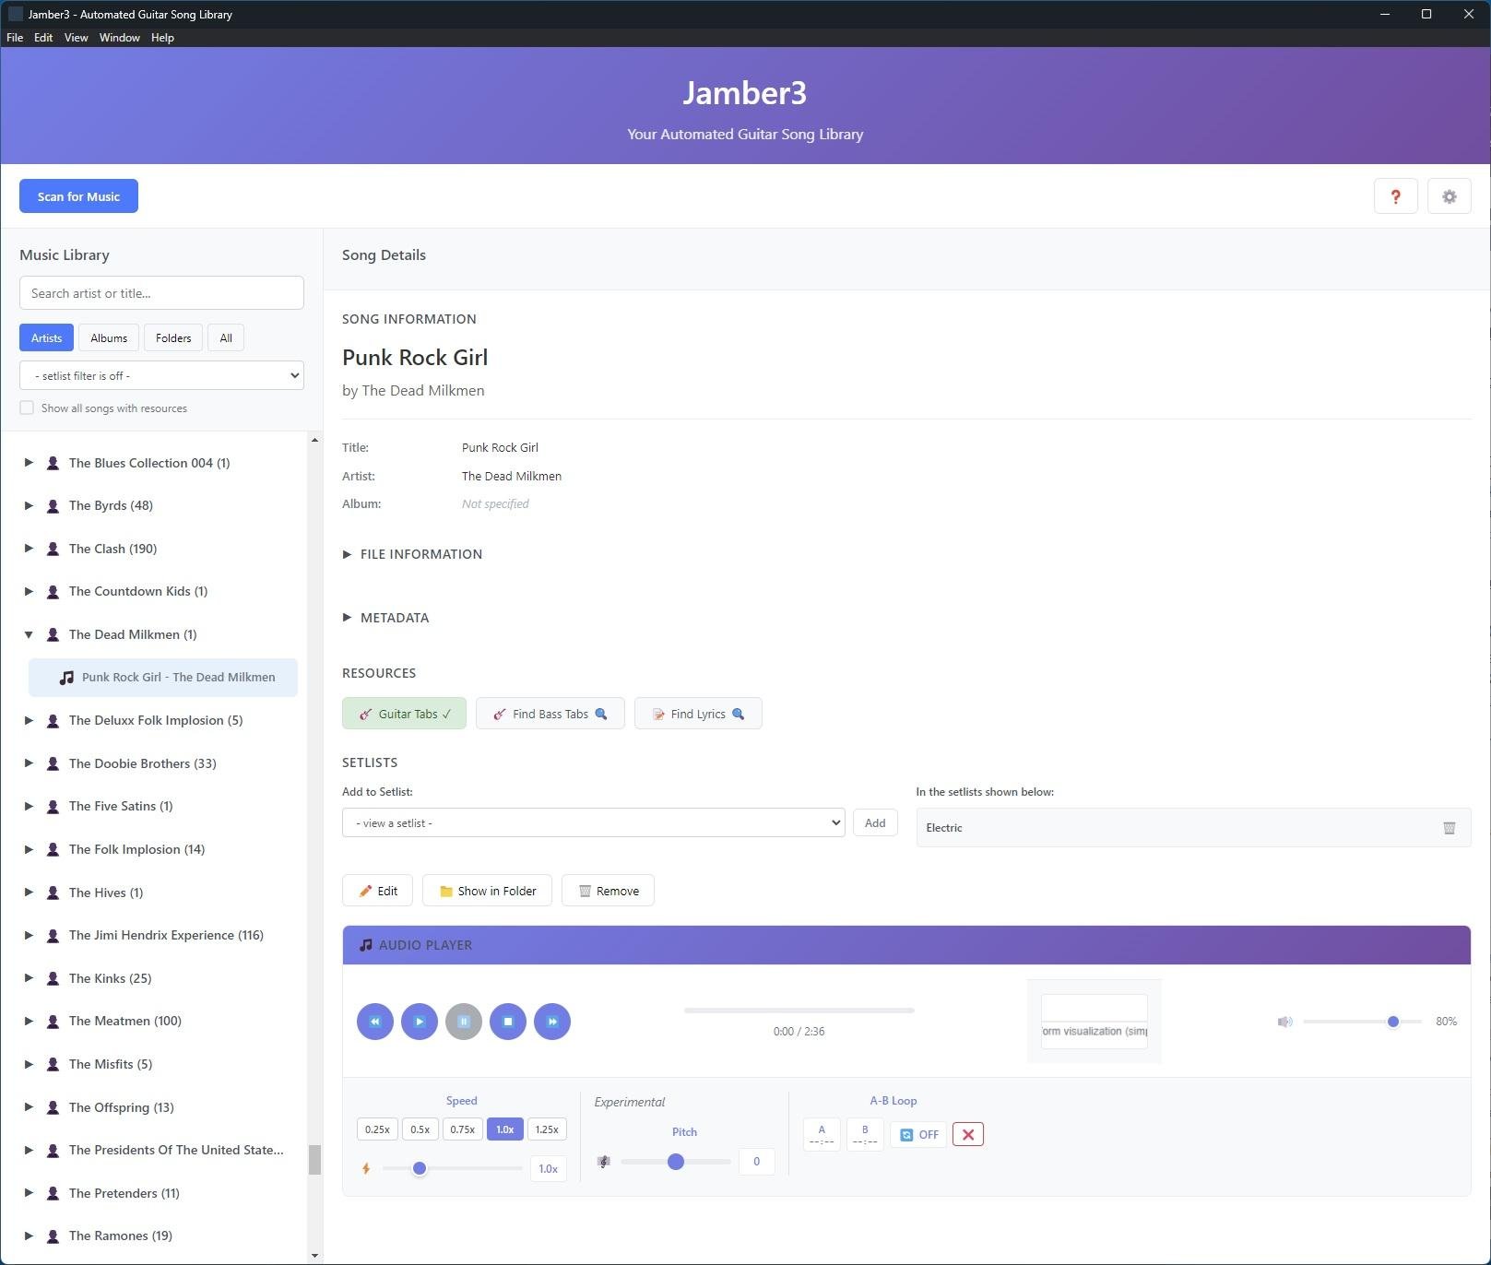This screenshot has width=1491, height=1265.
Task: Switch to the Albums tab
Action: 109,338
